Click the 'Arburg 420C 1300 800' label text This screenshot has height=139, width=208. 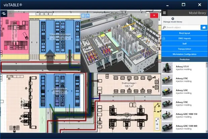point(187,126)
